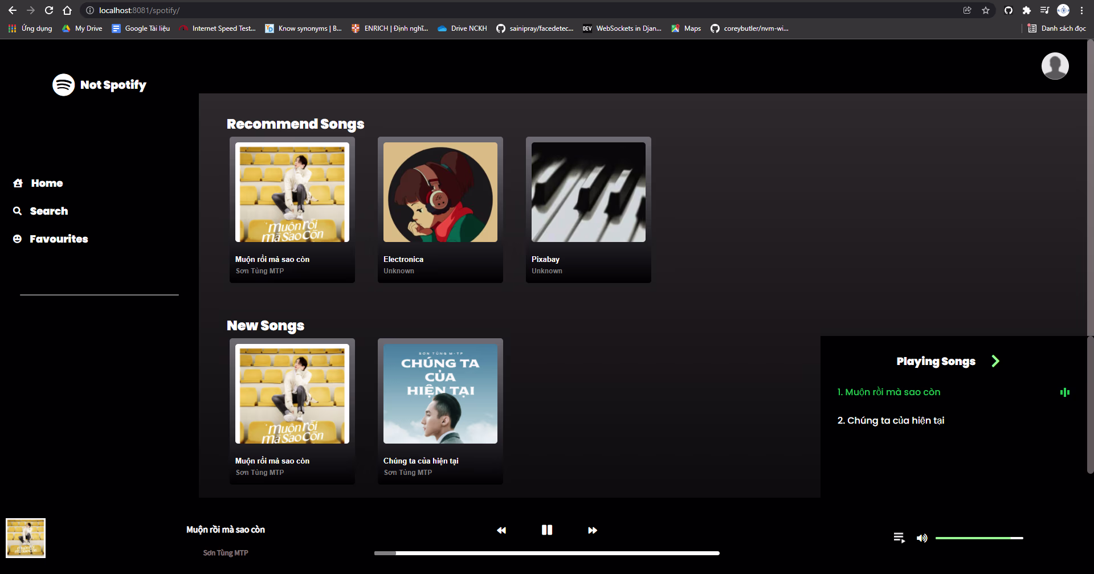Click the Search magnifier icon in sidebar
This screenshot has width=1094, height=574.
tap(18, 211)
